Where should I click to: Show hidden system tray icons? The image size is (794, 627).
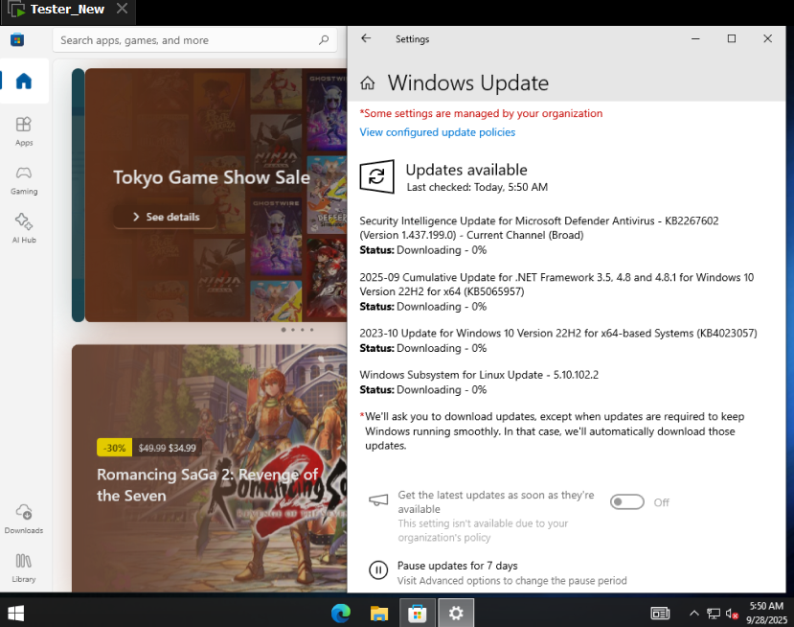tap(694, 614)
